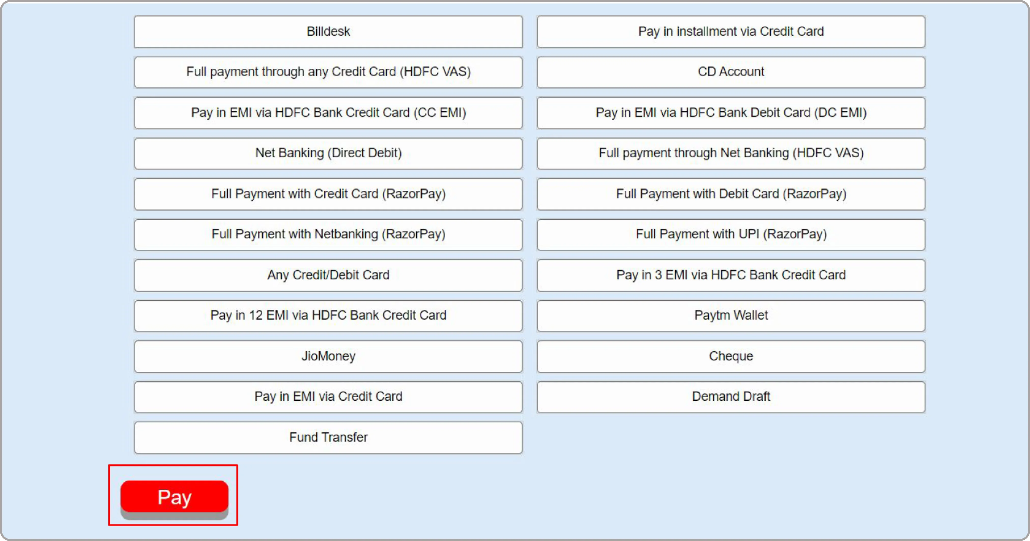Choose Net Banking (Direct Debit)
This screenshot has width=1030, height=541.
[328, 154]
